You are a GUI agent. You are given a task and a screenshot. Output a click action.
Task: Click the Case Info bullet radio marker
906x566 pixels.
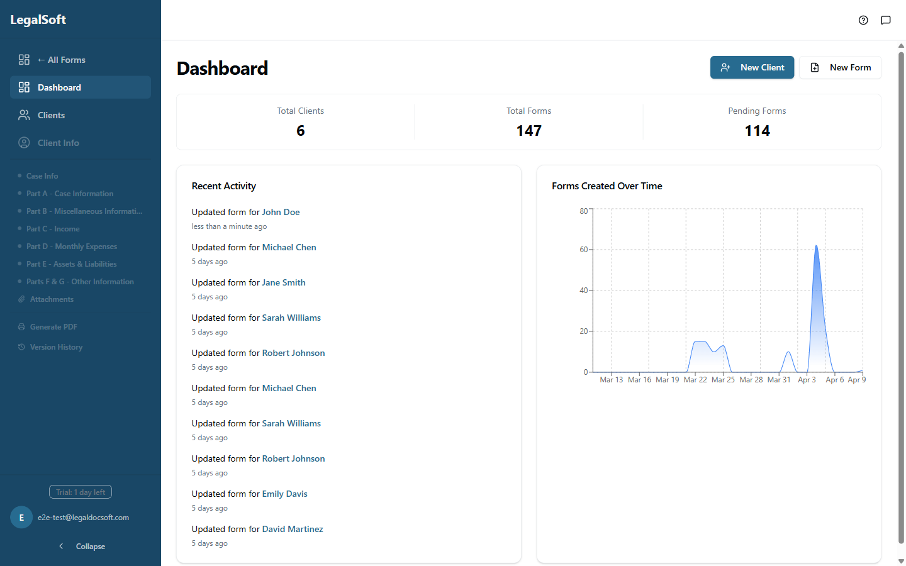click(x=20, y=175)
